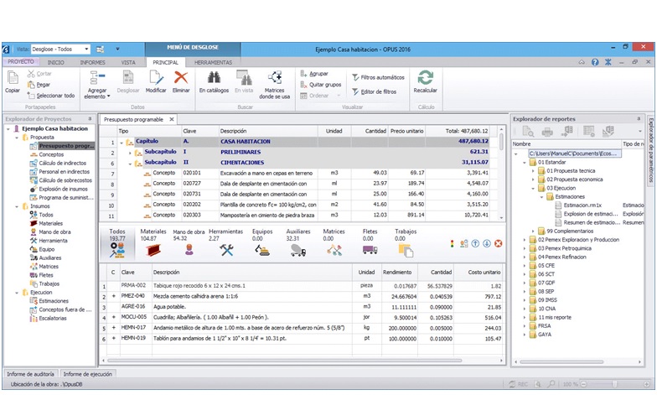The image size is (657, 395).
Task: Collapse the Subcapítulo II CIMENTACIONES row
Action: 131,163
